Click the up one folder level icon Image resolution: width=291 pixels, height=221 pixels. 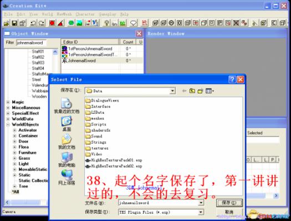point(192,91)
